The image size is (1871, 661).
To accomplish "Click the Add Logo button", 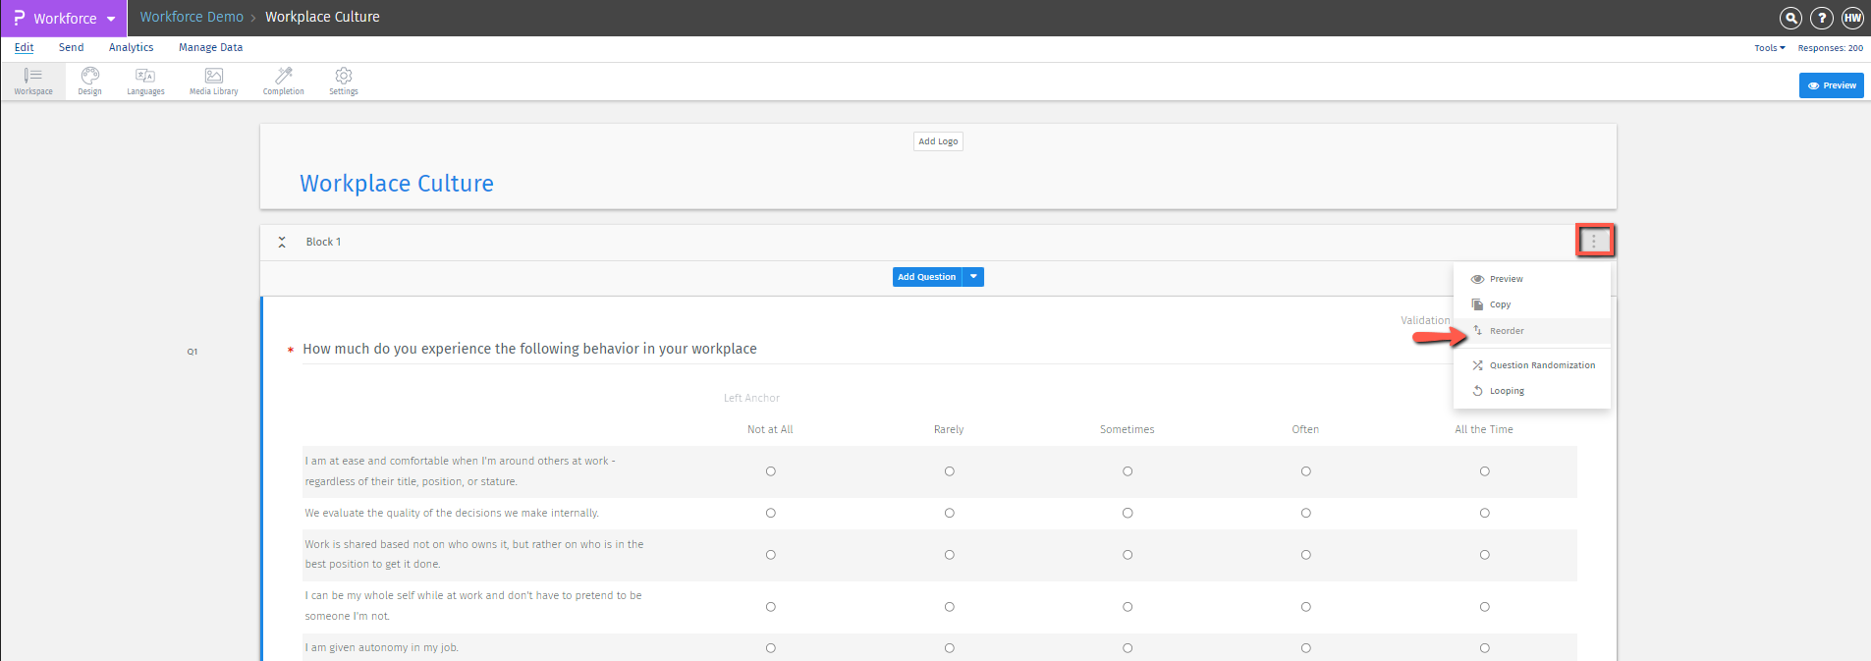I will coord(938,141).
